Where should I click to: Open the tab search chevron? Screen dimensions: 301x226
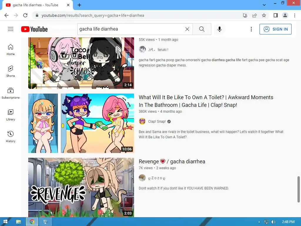pyautogui.click(x=264, y=5)
